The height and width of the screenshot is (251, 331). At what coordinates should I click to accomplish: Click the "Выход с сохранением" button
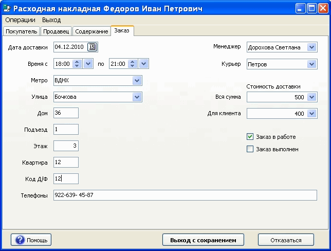pos(203,240)
